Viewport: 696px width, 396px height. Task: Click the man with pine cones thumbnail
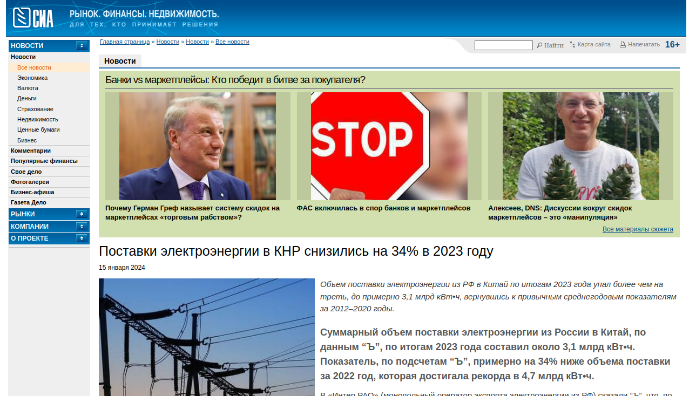click(x=581, y=146)
